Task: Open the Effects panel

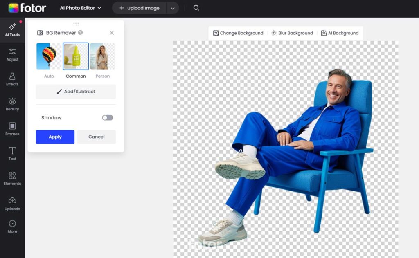Action: point(12,79)
